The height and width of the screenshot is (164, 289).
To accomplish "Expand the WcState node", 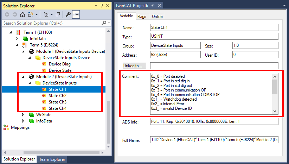I will [23, 115].
